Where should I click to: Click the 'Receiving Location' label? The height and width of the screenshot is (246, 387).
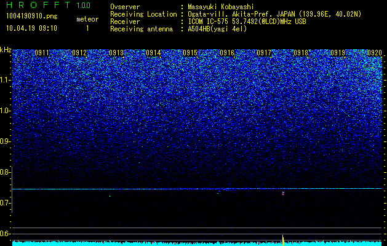[x=143, y=14]
